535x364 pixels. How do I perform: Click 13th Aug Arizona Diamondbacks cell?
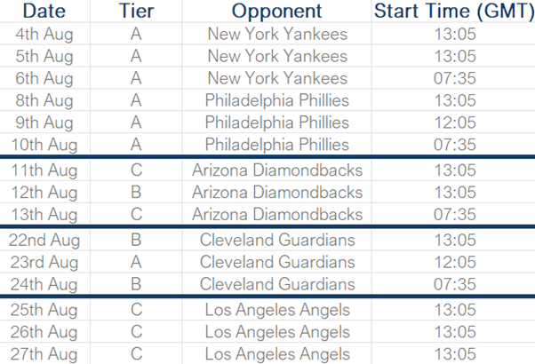coord(276,214)
